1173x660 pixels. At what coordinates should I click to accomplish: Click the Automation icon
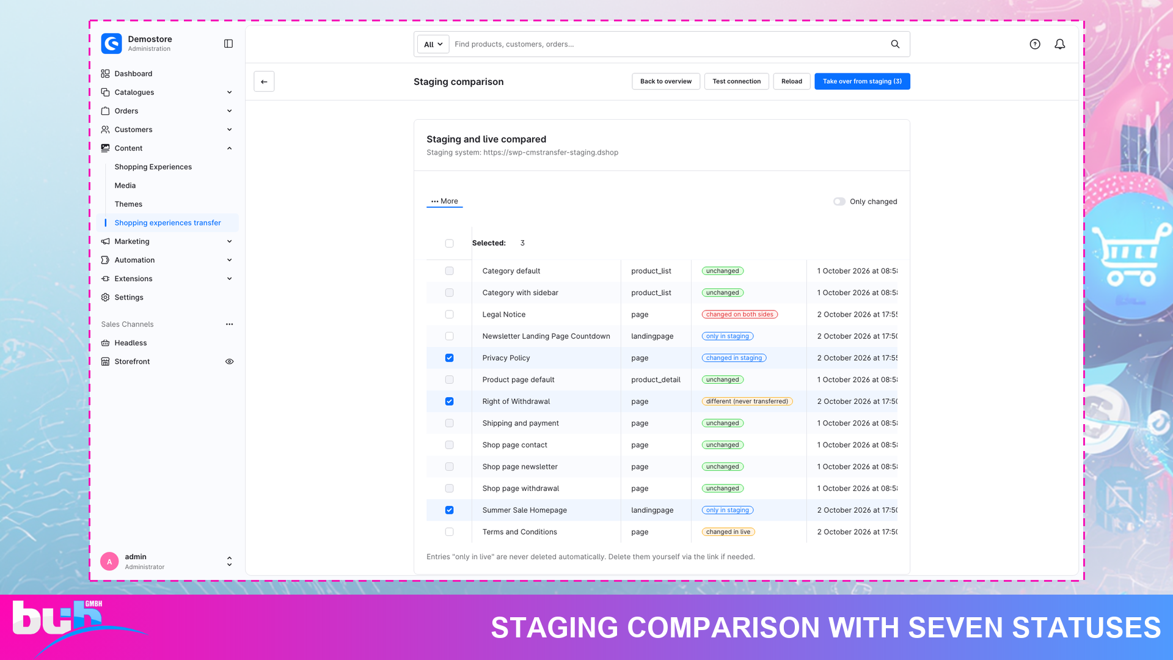coord(105,260)
